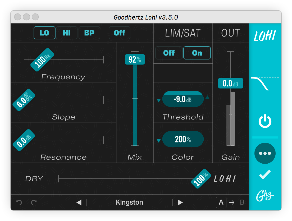This screenshot has width=292, height=221.
Task: Select the LO filter mode
Action: (44, 33)
